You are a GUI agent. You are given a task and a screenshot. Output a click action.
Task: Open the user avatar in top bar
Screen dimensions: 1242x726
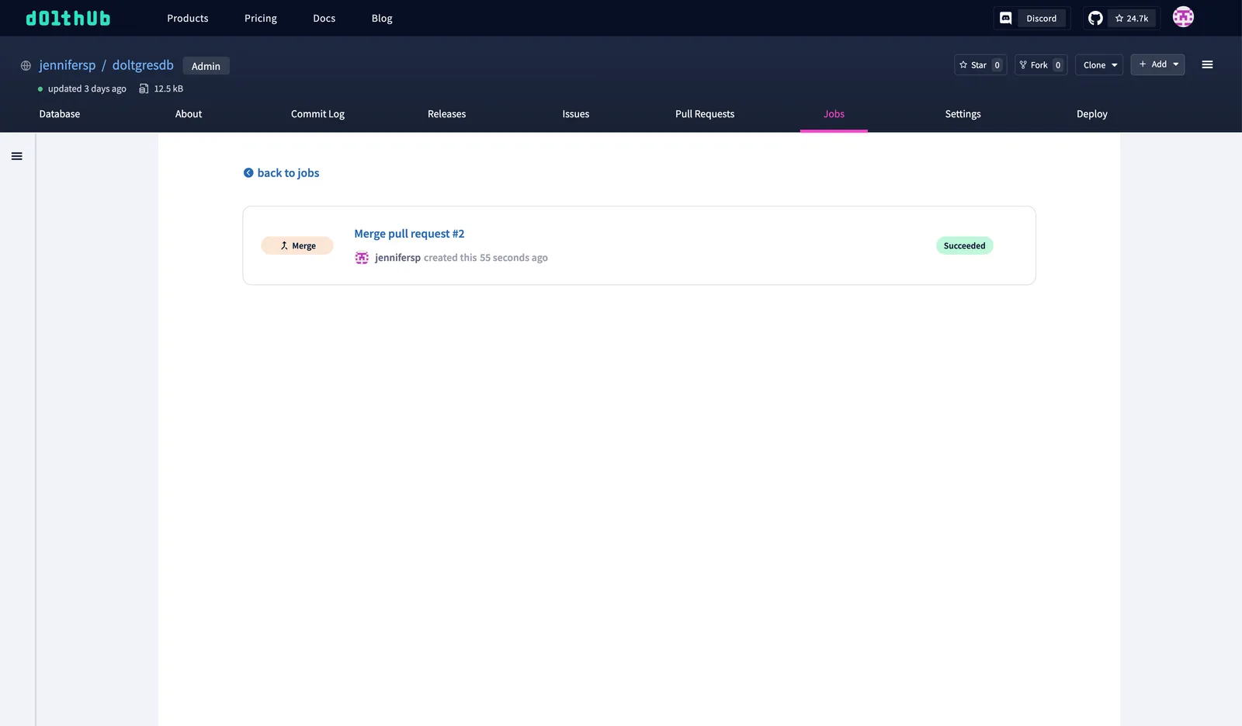pyautogui.click(x=1183, y=17)
